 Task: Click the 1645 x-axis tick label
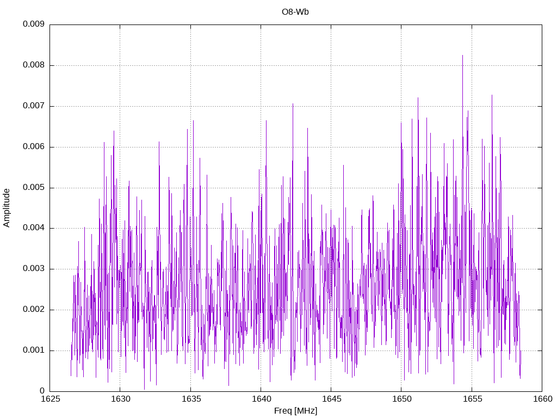click(x=331, y=399)
